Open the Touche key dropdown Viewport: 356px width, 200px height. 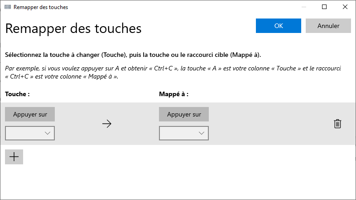point(30,133)
